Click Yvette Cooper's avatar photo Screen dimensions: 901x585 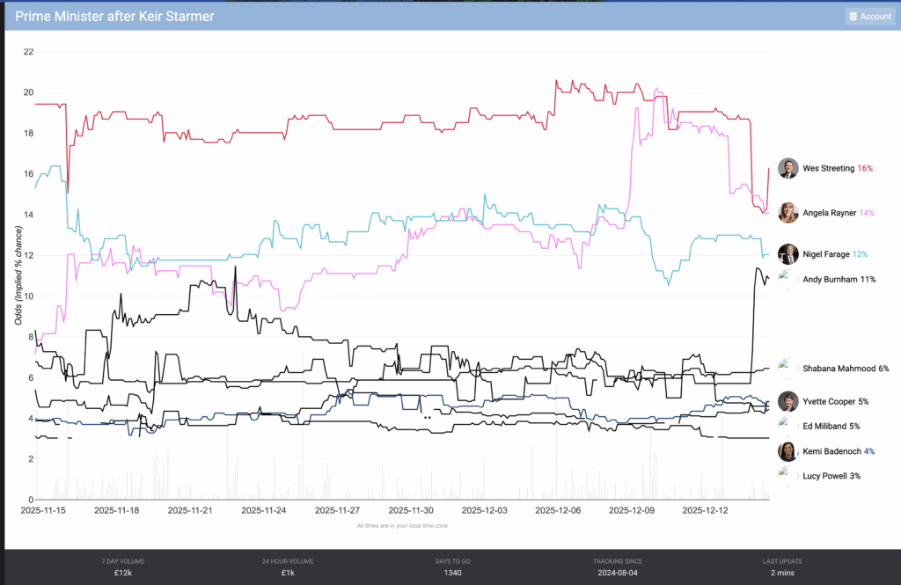coord(788,401)
